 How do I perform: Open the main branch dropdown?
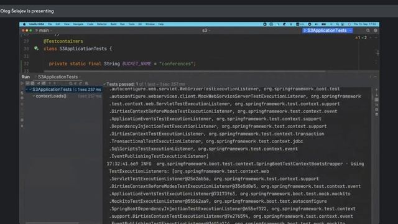44,30
